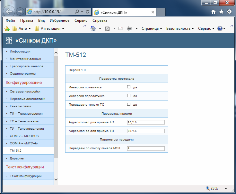
Task: Go to Мониторинг данных in sidebar
Action: coord(25,59)
